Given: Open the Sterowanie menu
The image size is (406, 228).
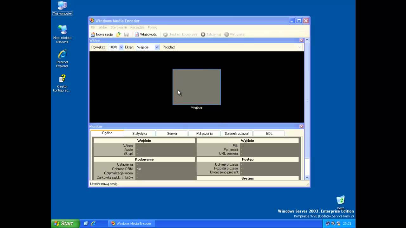Looking at the screenshot, I should (x=119, y=28).
